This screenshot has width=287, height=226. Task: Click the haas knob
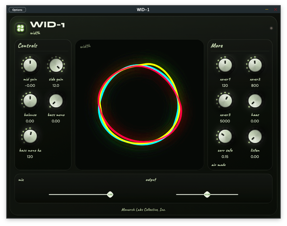pyautogui.click(x=255, y=101)
